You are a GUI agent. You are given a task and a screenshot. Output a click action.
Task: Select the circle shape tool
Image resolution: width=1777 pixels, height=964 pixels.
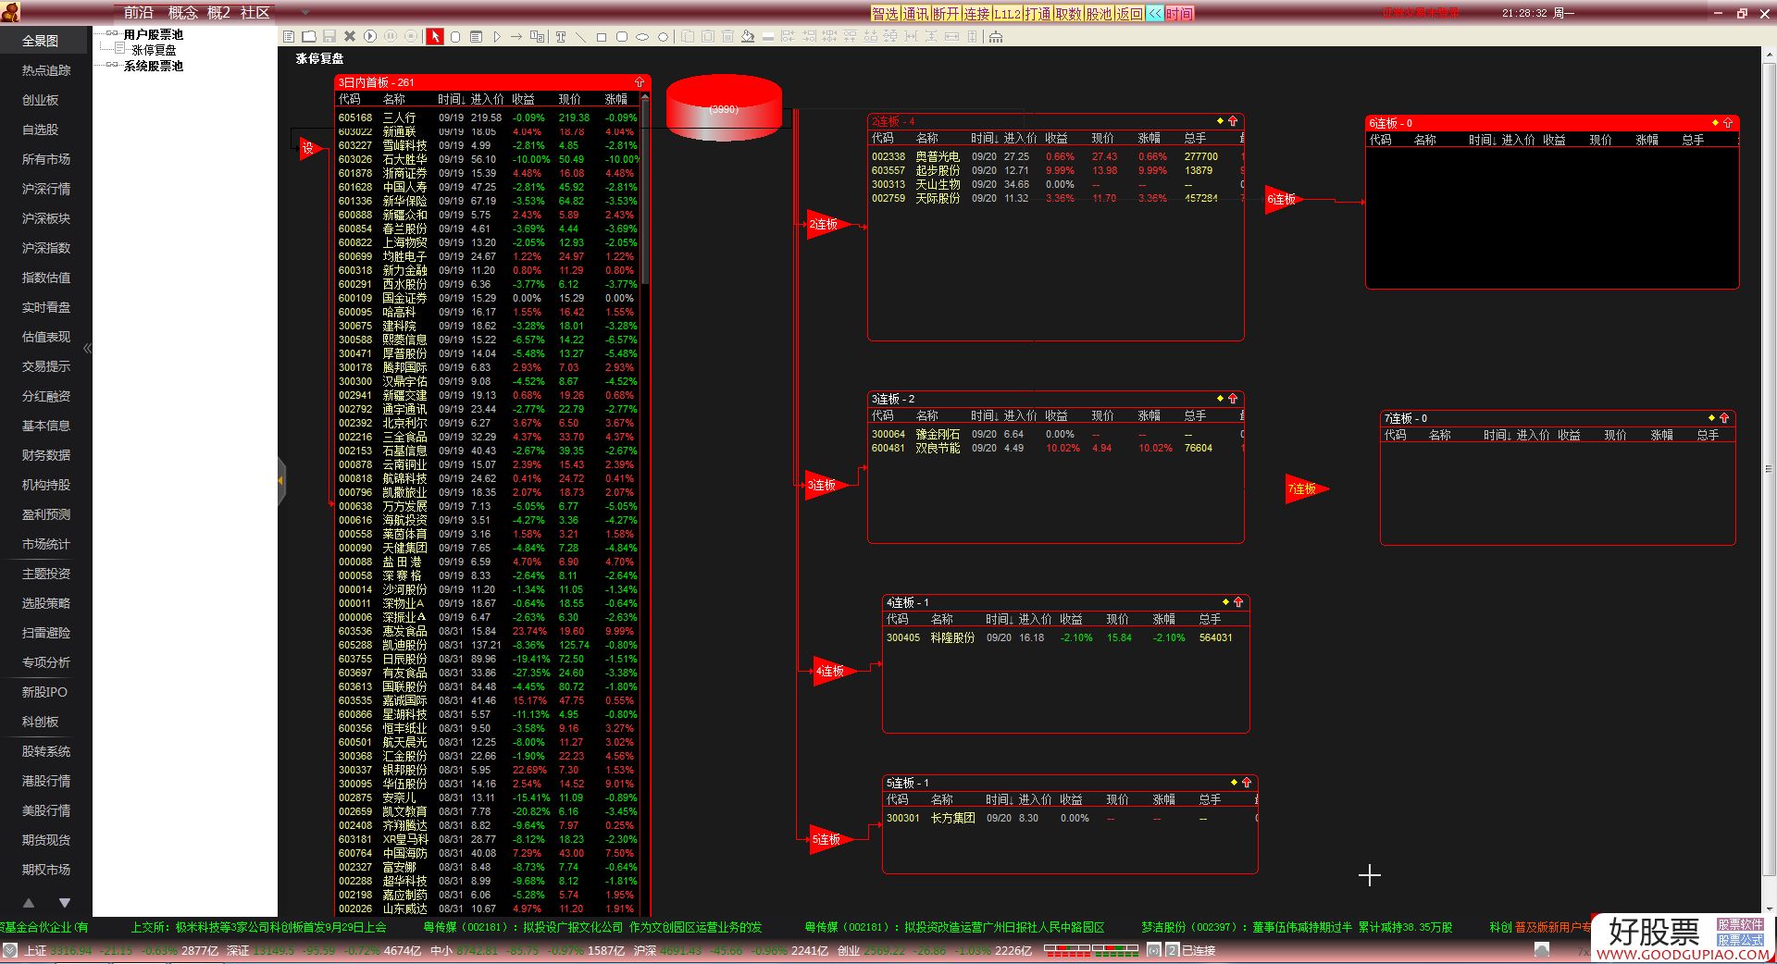pyautogui.click(x=663, y=37)
